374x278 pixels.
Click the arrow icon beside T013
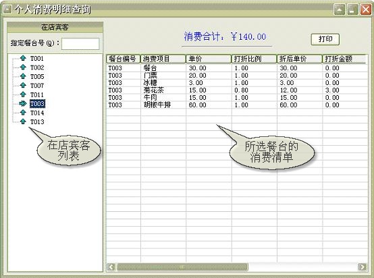[23, 121]
